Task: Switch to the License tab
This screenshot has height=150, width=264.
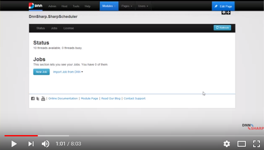Action: point(69,28)
